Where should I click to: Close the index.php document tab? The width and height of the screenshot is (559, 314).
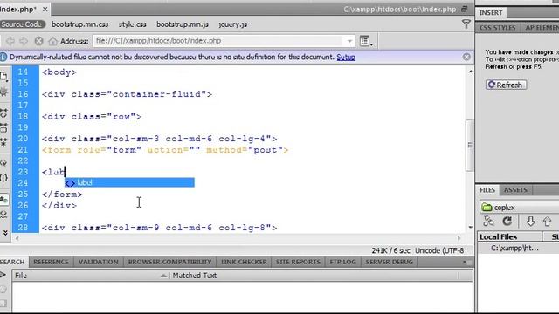pos(45,10)
